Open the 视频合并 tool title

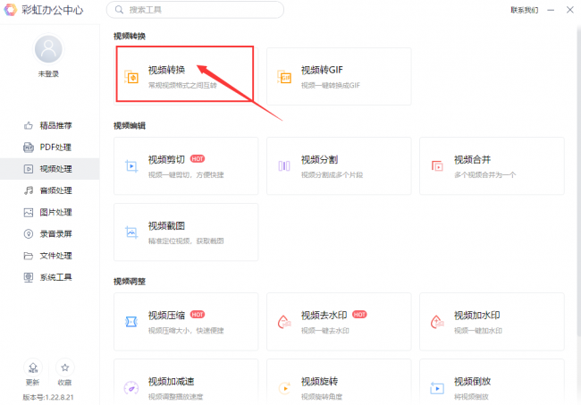click(472, 160)
